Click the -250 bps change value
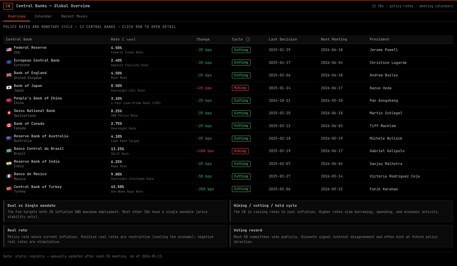 point(205,189)
